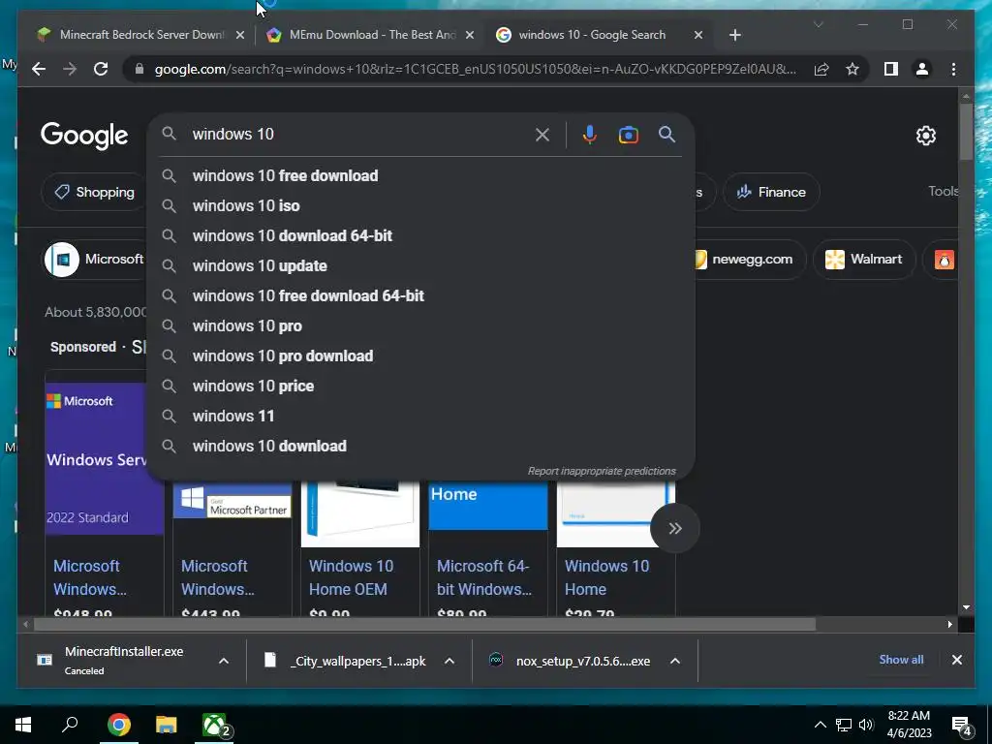This screenshot has height=744, width=992.
Task: Open Chrome from the taskbar
Action: (x=119, y=725)
